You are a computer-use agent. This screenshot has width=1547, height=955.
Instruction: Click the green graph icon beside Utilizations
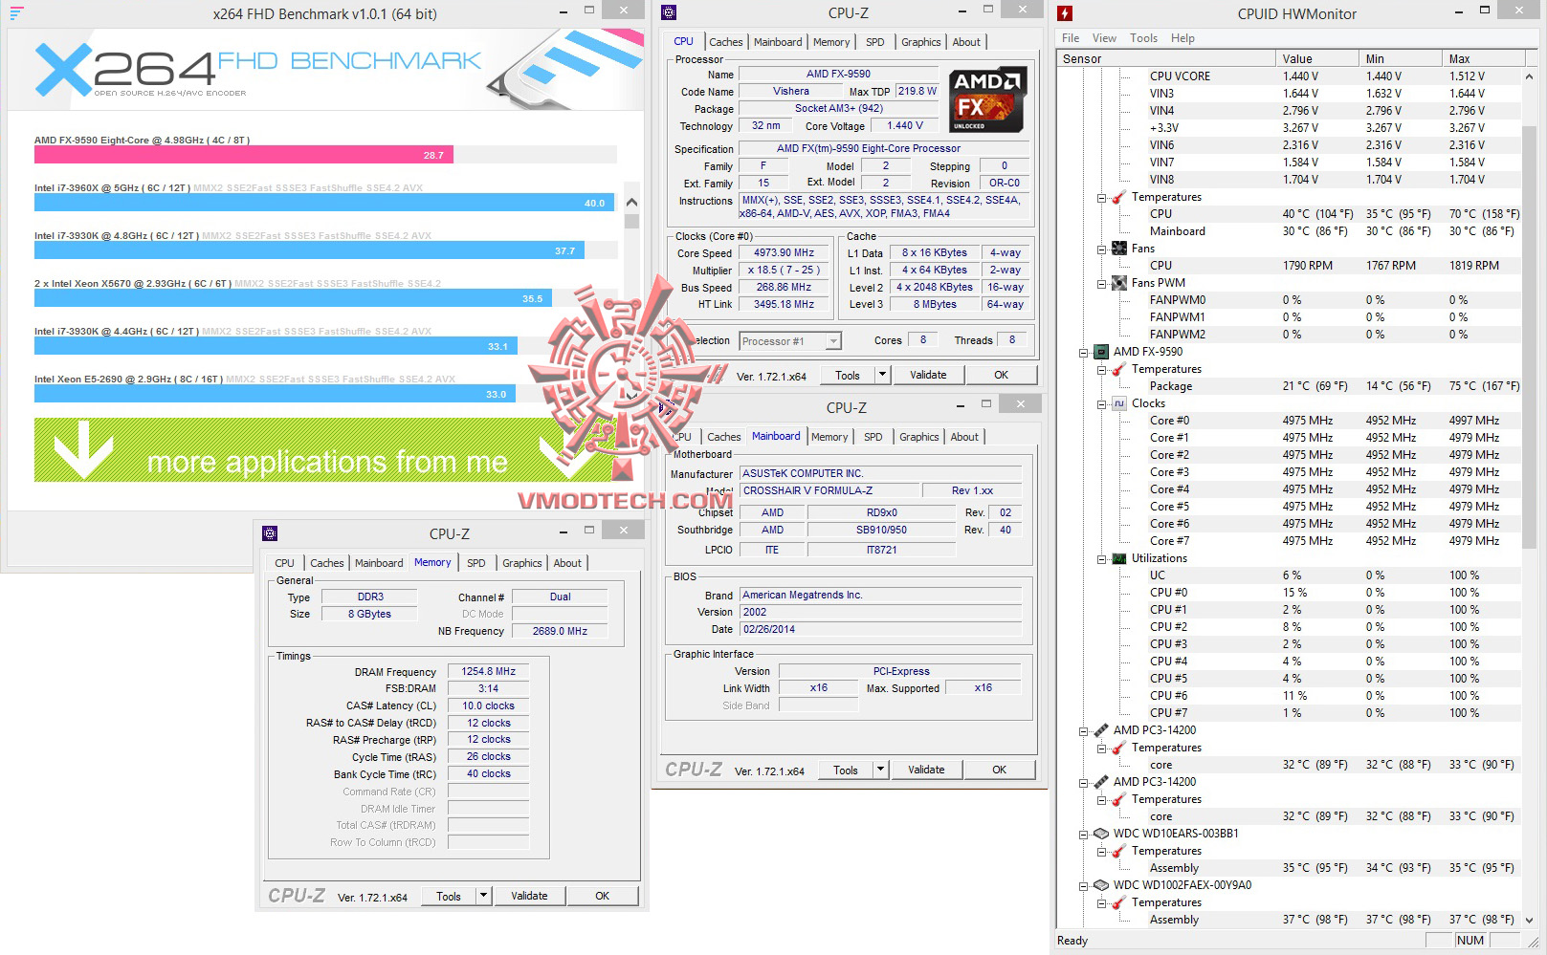point(1119,558)
